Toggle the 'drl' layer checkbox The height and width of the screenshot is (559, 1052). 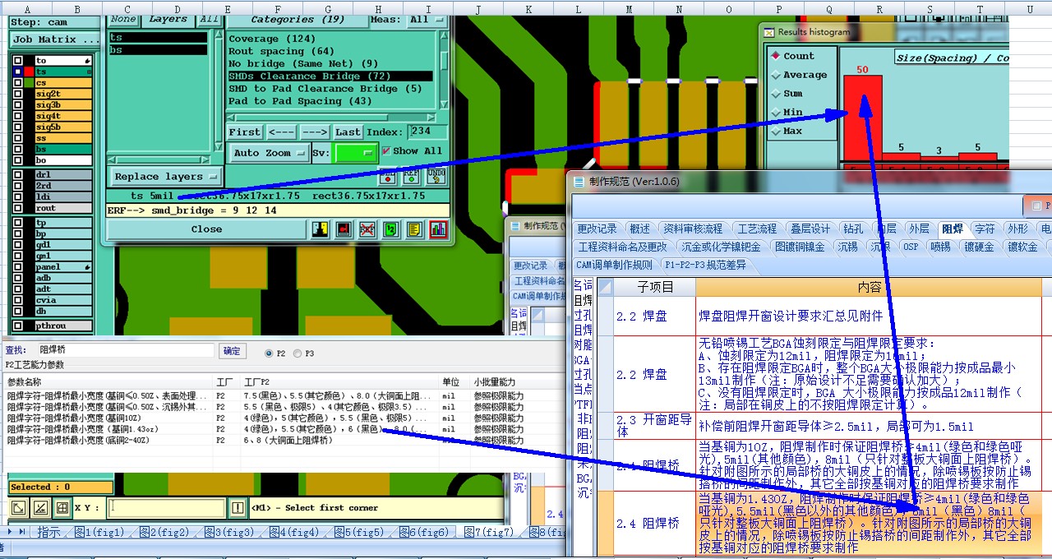tap(18, 175)
